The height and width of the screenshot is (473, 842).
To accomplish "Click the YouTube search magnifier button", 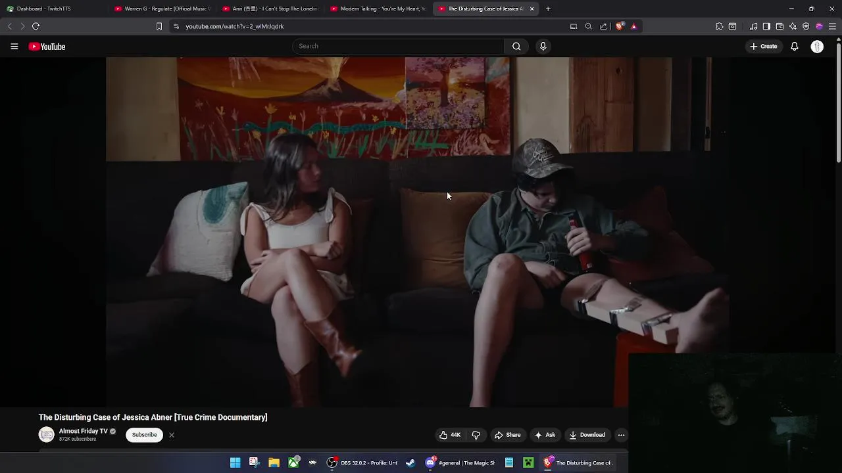I will [516, 46].
